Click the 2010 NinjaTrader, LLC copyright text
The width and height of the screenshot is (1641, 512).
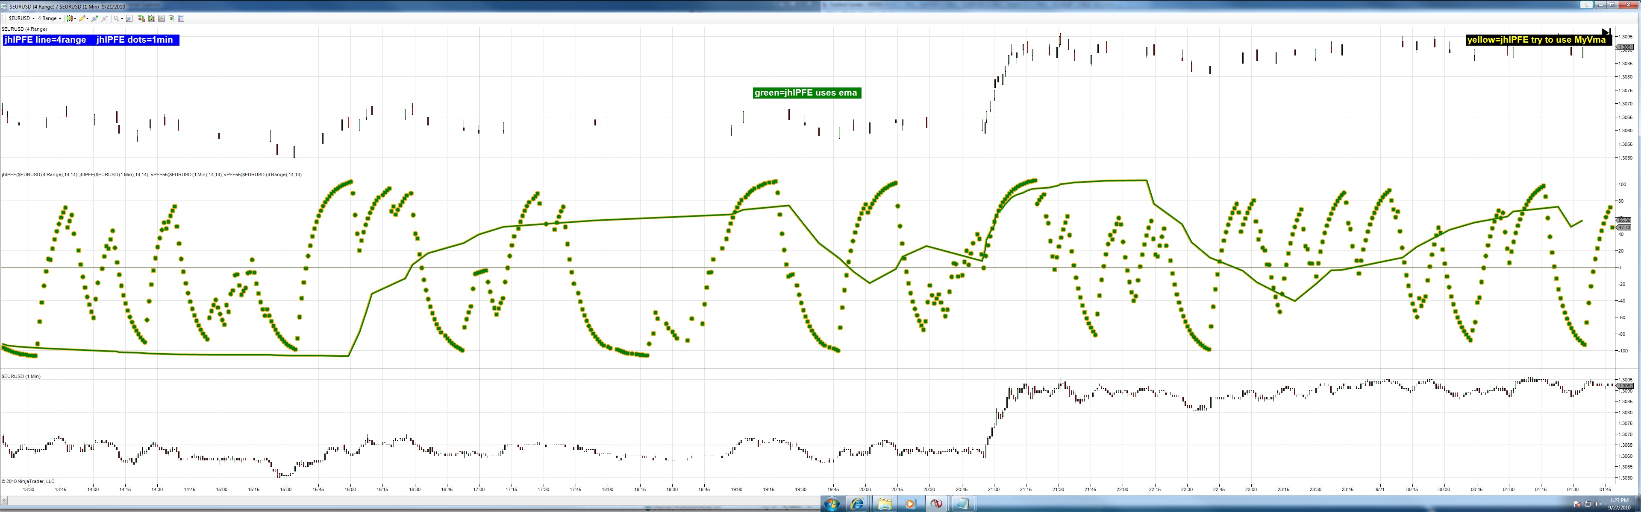tap(28, 481)
